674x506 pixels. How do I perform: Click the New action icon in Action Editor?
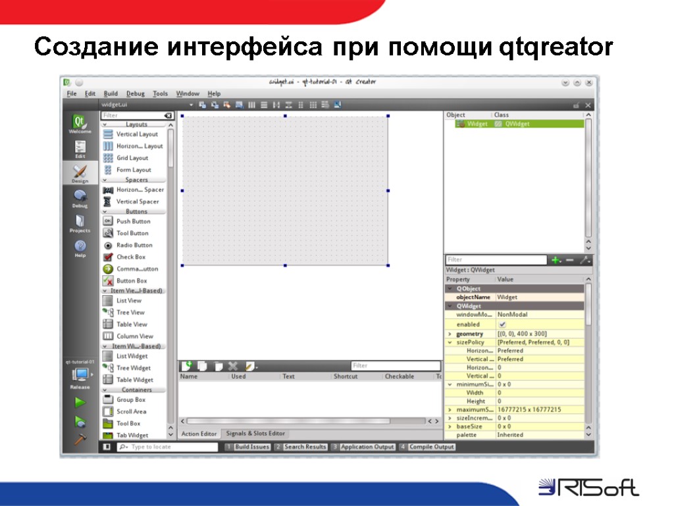187,366
